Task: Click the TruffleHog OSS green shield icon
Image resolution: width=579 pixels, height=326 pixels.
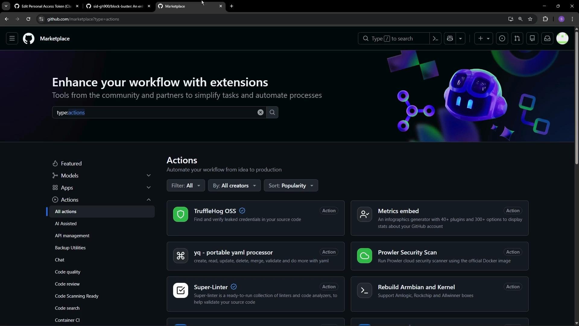Action: click(x=181, y=215)
